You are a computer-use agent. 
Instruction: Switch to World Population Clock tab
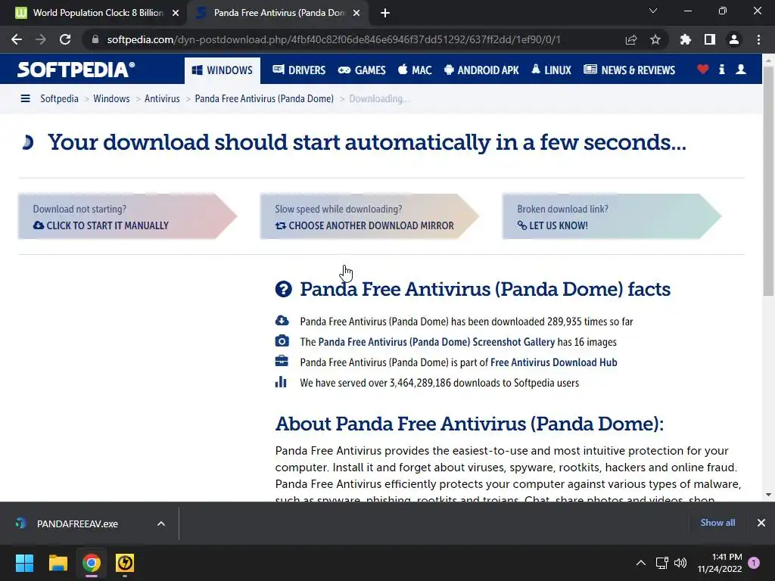click(x=94, y=13)
